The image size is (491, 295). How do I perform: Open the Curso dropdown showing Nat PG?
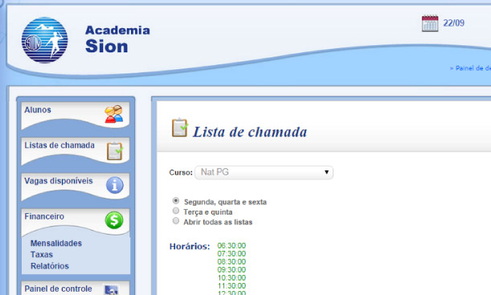coord(264,173)
